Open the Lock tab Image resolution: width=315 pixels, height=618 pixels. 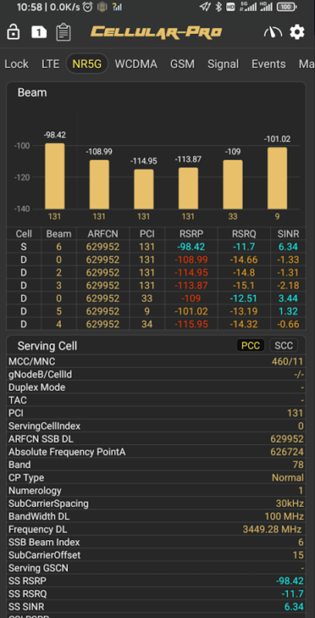[x=16, y=64]
